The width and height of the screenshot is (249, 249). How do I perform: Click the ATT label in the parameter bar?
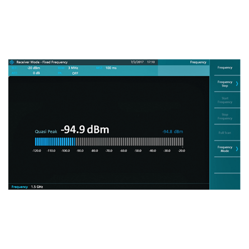coord(14,73)
